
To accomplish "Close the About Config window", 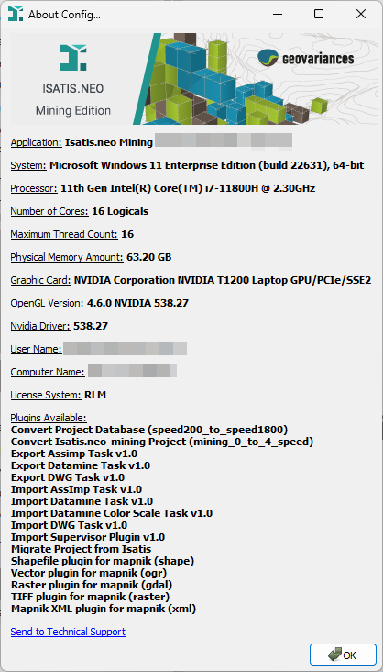I will pos(361,14).
